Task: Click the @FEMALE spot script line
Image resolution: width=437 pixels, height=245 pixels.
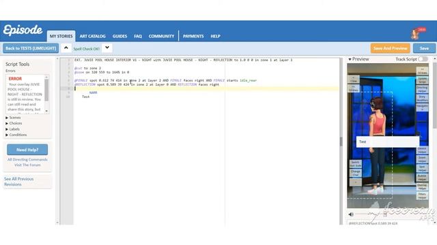Action: 165,80
